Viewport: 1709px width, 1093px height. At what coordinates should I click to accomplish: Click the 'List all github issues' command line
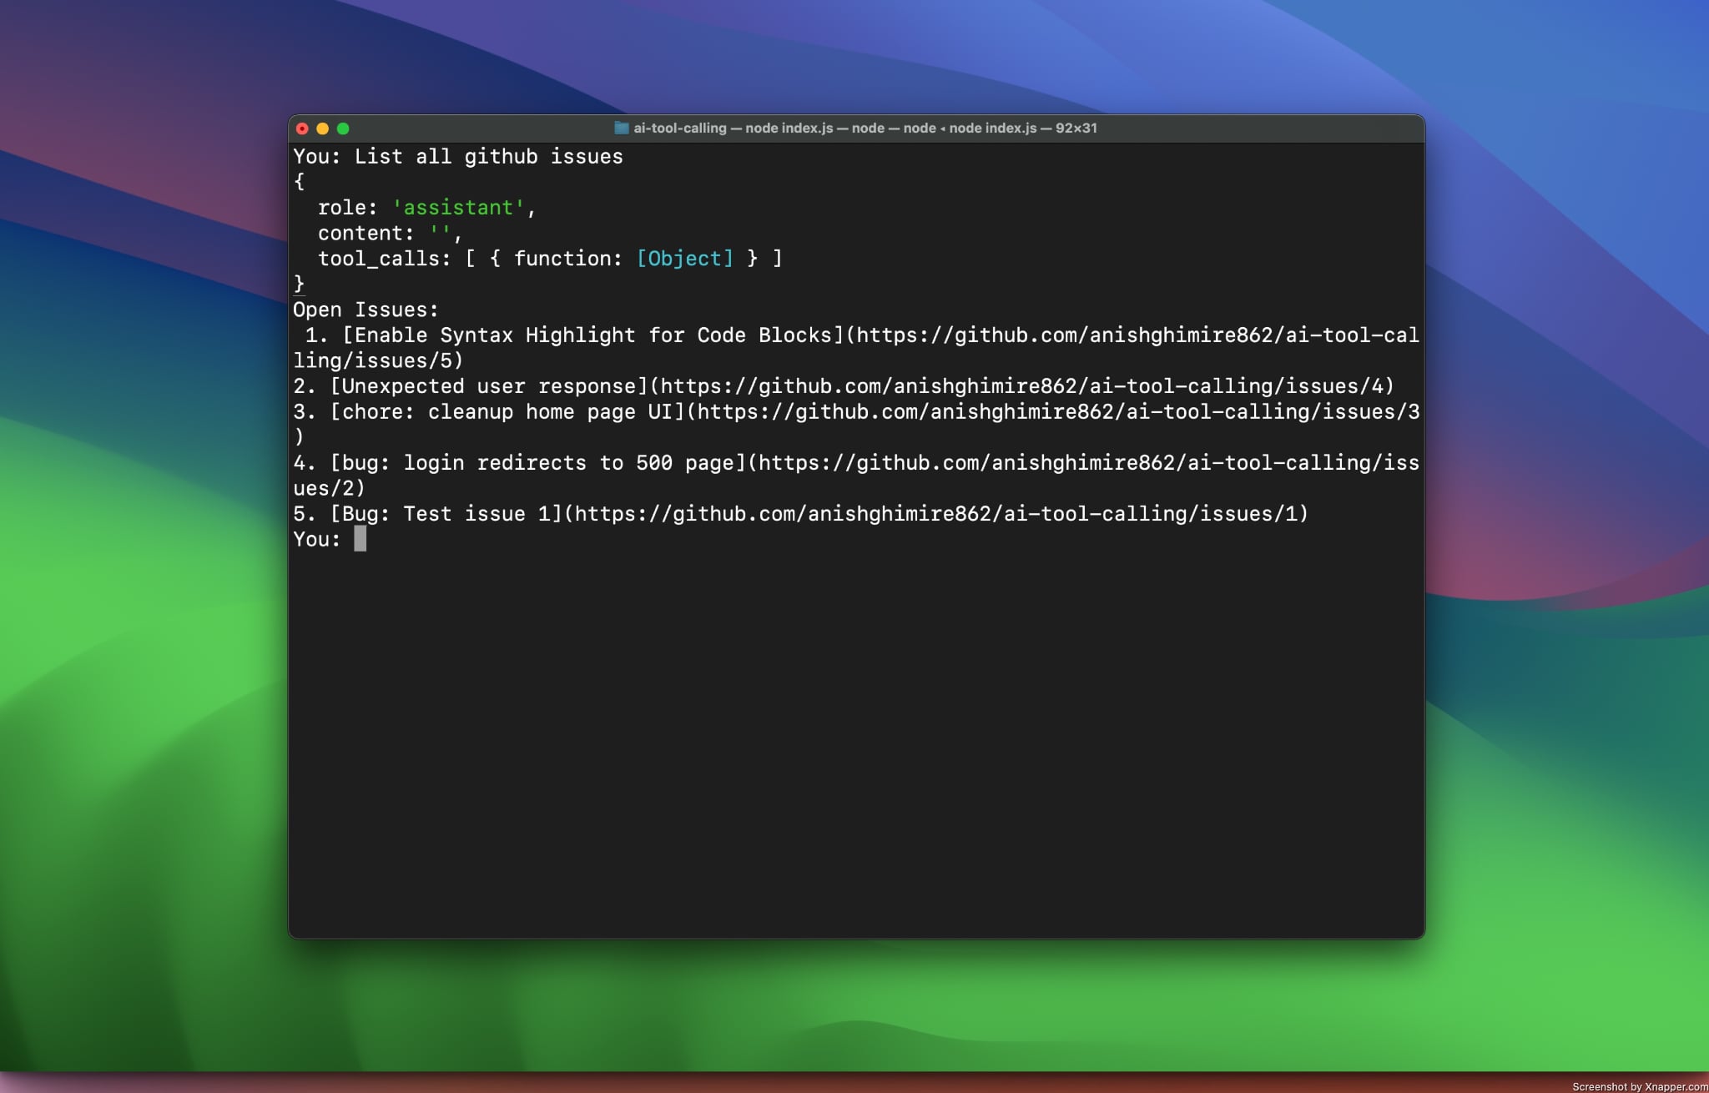pyautogui.click(x=488, y=157)
